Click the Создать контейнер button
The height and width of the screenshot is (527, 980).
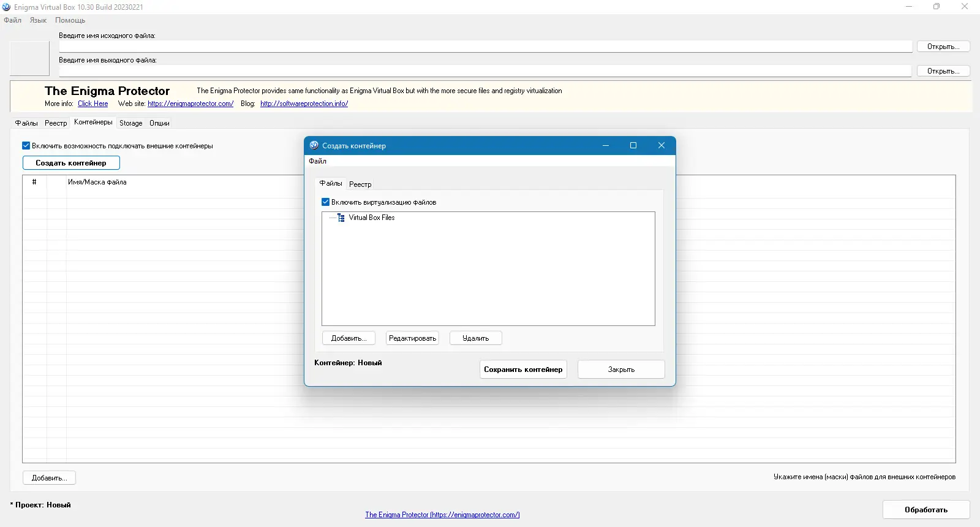click(x=71, y=163)
